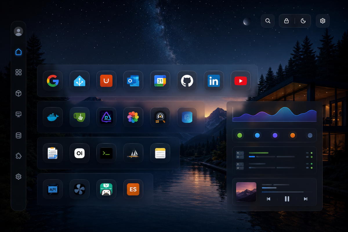Click the area chart widget
The height and width of the screenshot is (232, 348).
(274, 114)
